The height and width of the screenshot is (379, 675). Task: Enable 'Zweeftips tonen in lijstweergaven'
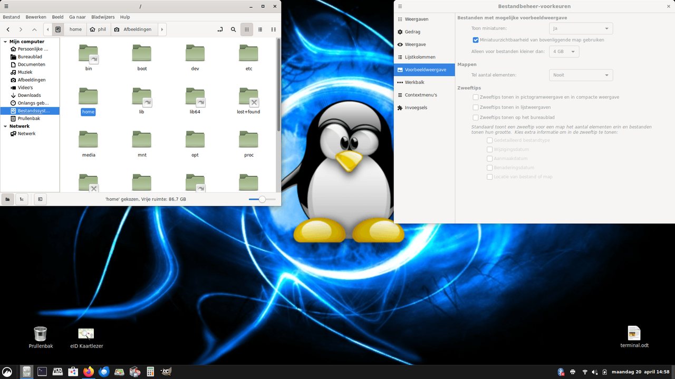pos(476,107)
